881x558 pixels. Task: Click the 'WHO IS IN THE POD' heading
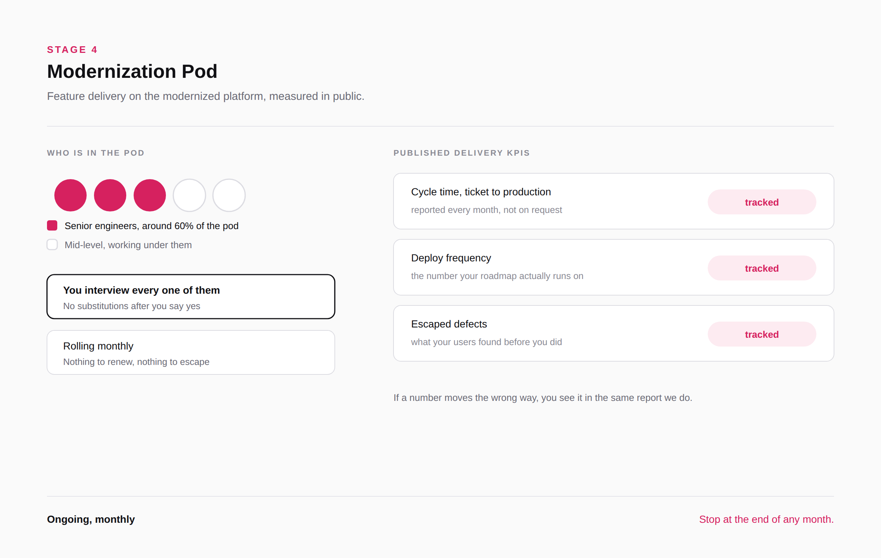(96, 153)
